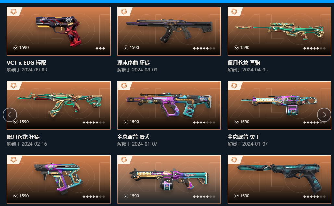Click the VP currency icon on 全息波普 奥丁 card
Image resolution: width=334 pixels, height=206 pixels.
[x=236, y=122]
